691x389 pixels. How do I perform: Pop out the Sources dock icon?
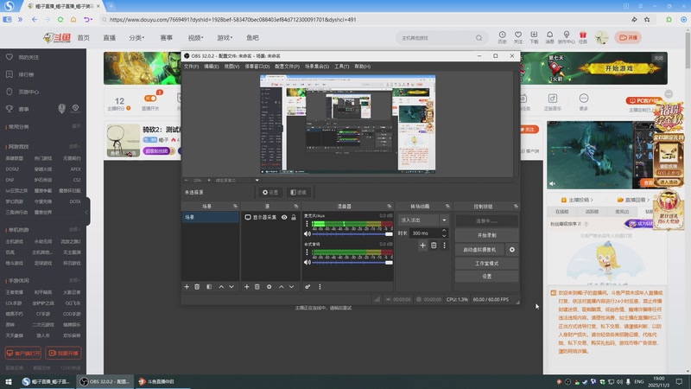tap(296, 207)
